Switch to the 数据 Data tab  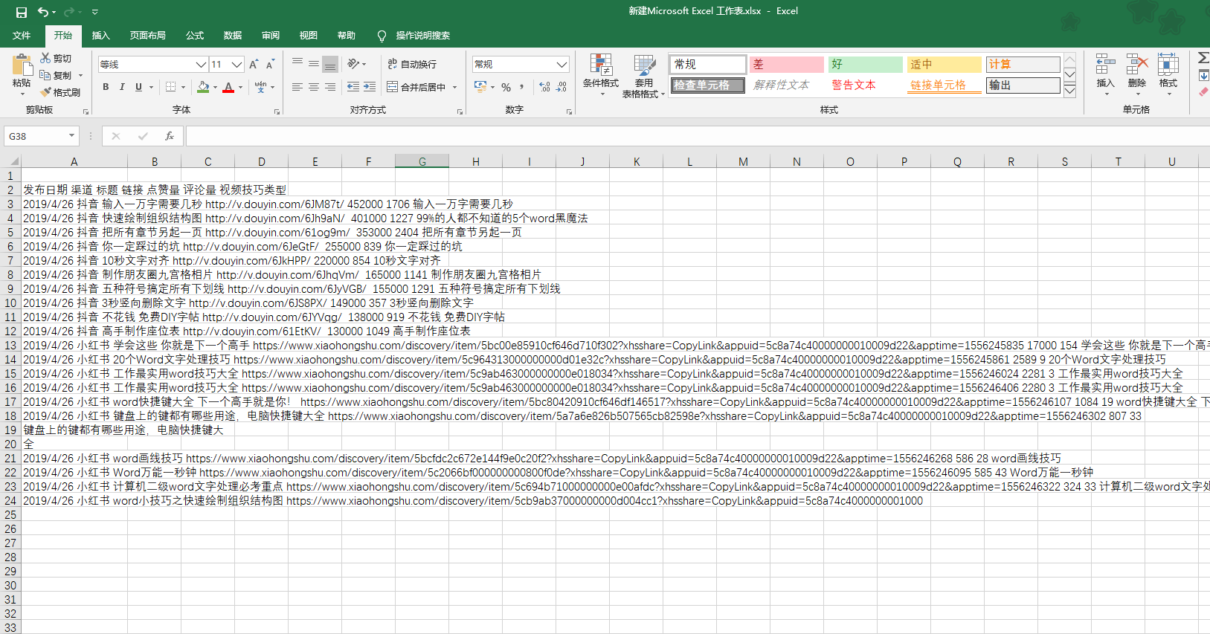pos(233,36)
